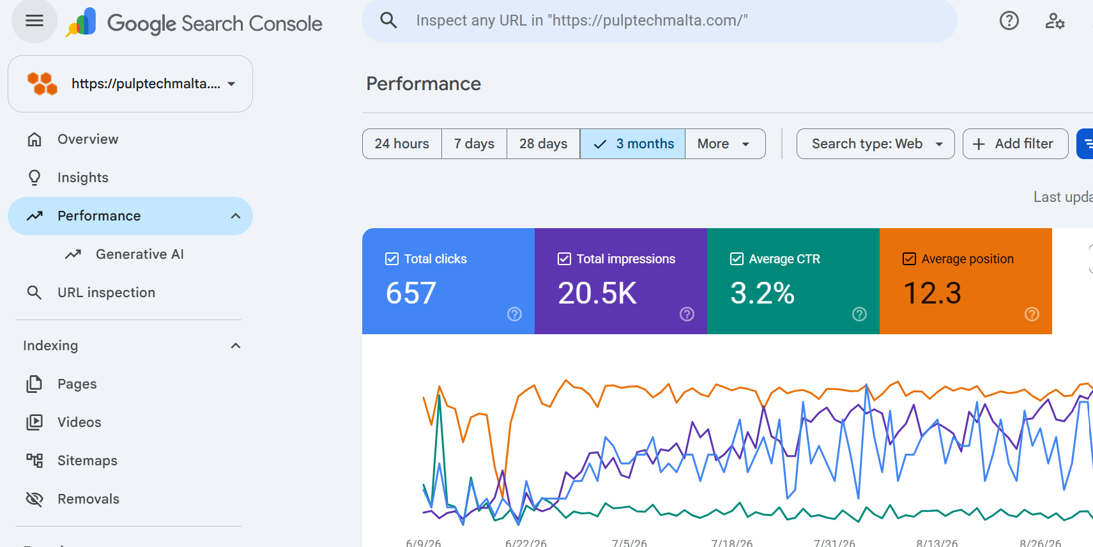The height and width of the screenshot is (547, 1093).
Task: Open help for Average CTR metric
Action: pos(859,314)
